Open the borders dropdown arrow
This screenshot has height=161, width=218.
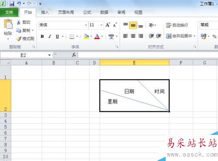(77, 37)
